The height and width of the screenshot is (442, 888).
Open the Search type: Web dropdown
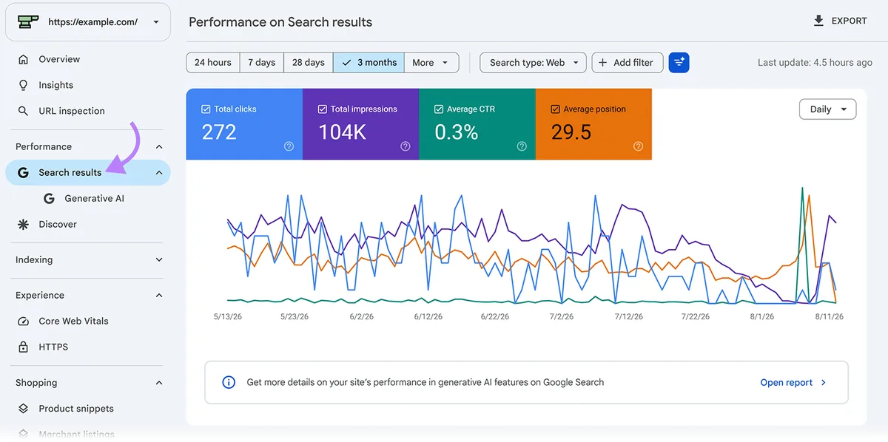point(533,63)
